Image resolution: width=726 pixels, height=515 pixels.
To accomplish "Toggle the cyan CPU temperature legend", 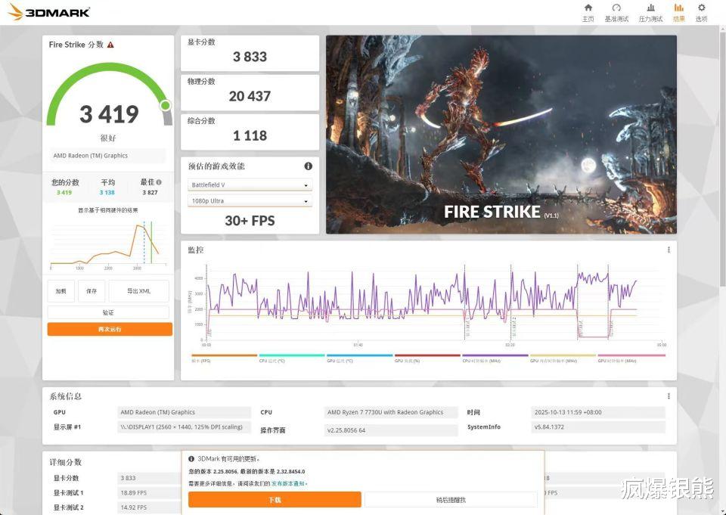I will pos(292,358).
